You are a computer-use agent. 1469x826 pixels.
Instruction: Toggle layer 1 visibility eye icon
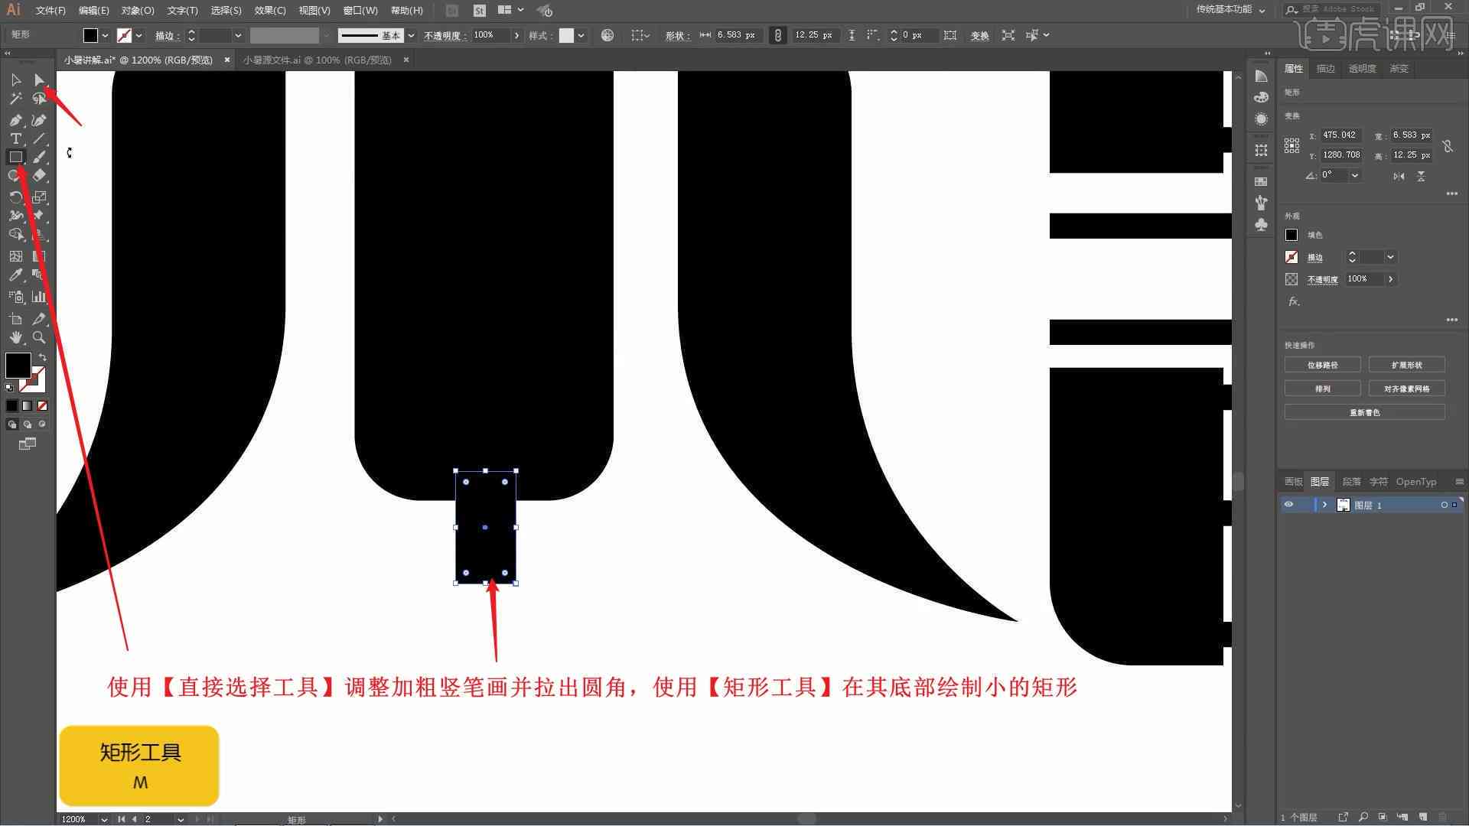pos(1291,504)
